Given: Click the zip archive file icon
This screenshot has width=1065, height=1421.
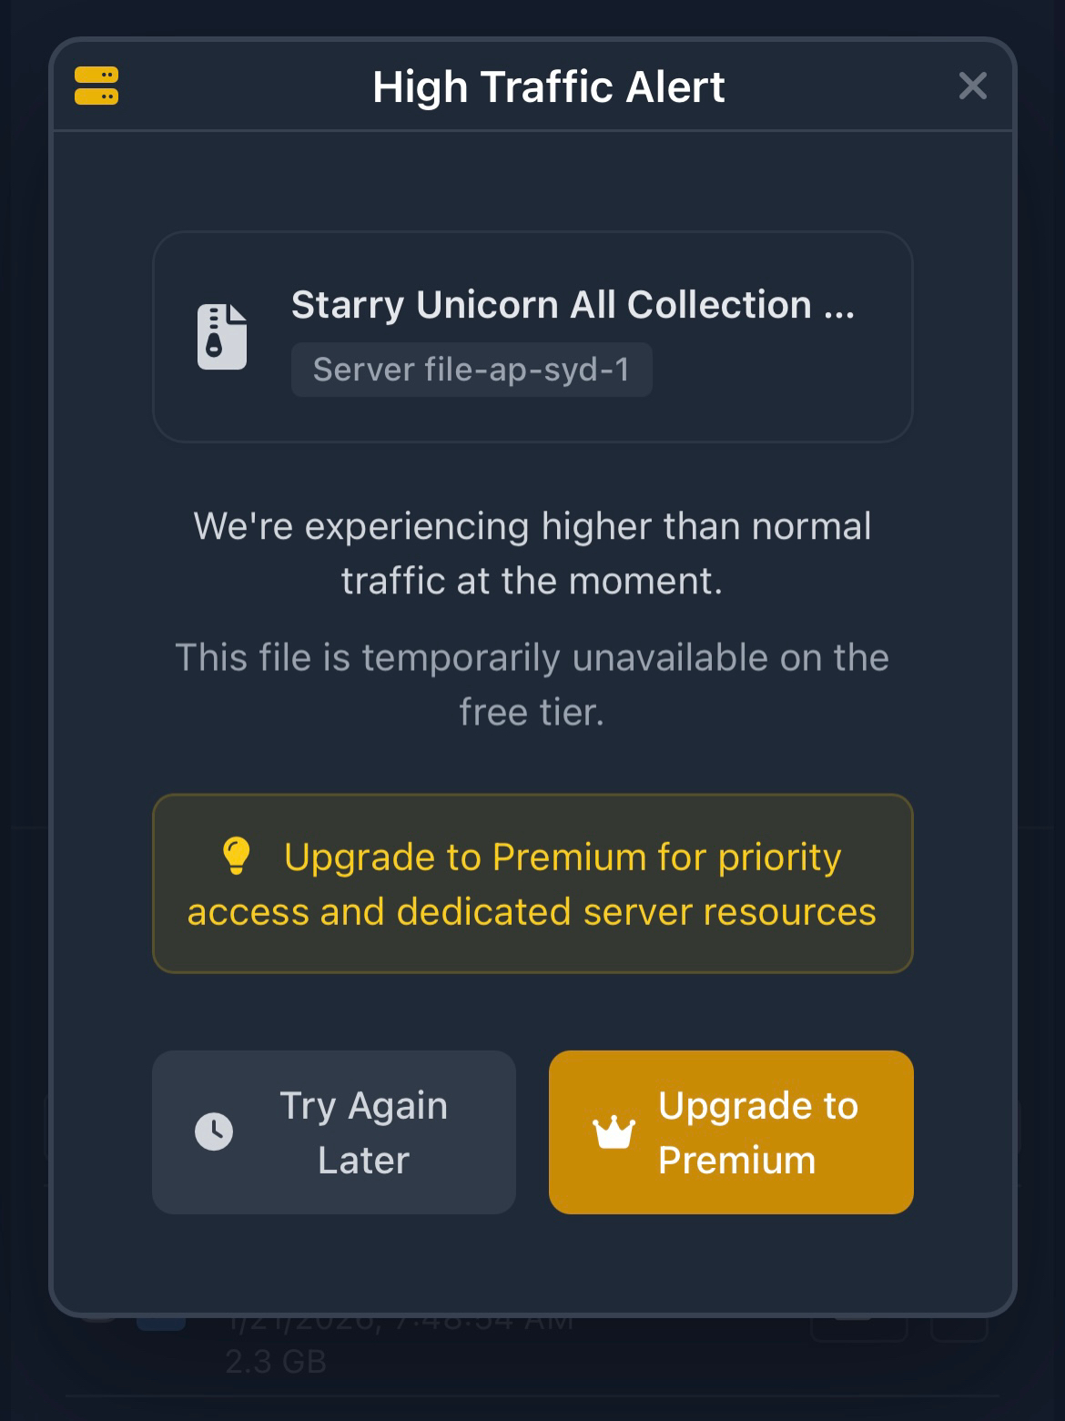Looking at the screenshot, I should (x=222, y=337).
